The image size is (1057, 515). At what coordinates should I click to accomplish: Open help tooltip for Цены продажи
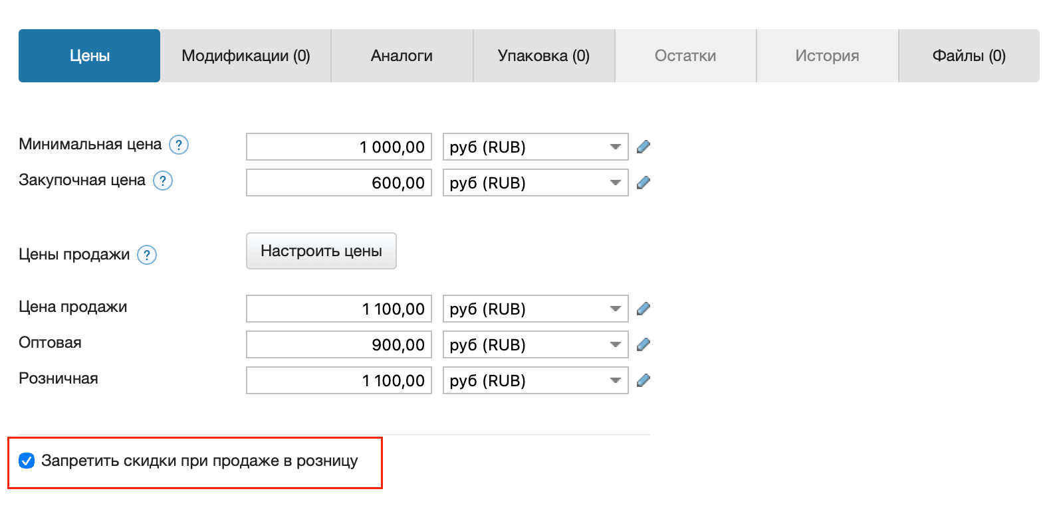tap(147, 255)
